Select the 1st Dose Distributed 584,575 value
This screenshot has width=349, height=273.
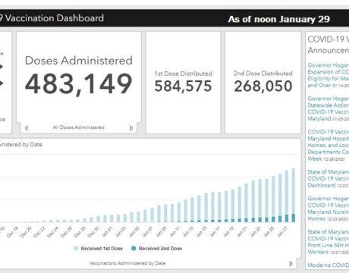point(183,86)
